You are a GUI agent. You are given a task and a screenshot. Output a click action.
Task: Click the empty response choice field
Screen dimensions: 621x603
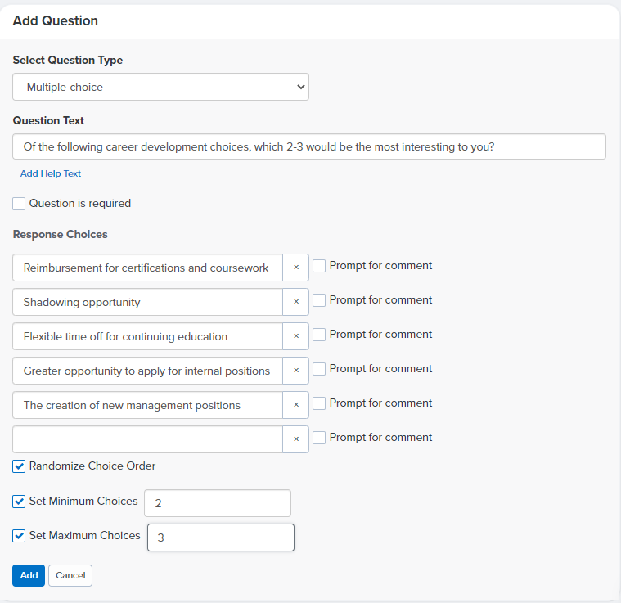[x=148, y=439]
